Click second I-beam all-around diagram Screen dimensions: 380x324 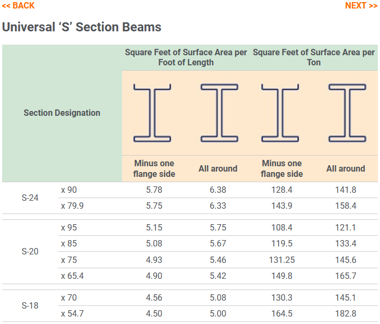click(x=218, y=113)
